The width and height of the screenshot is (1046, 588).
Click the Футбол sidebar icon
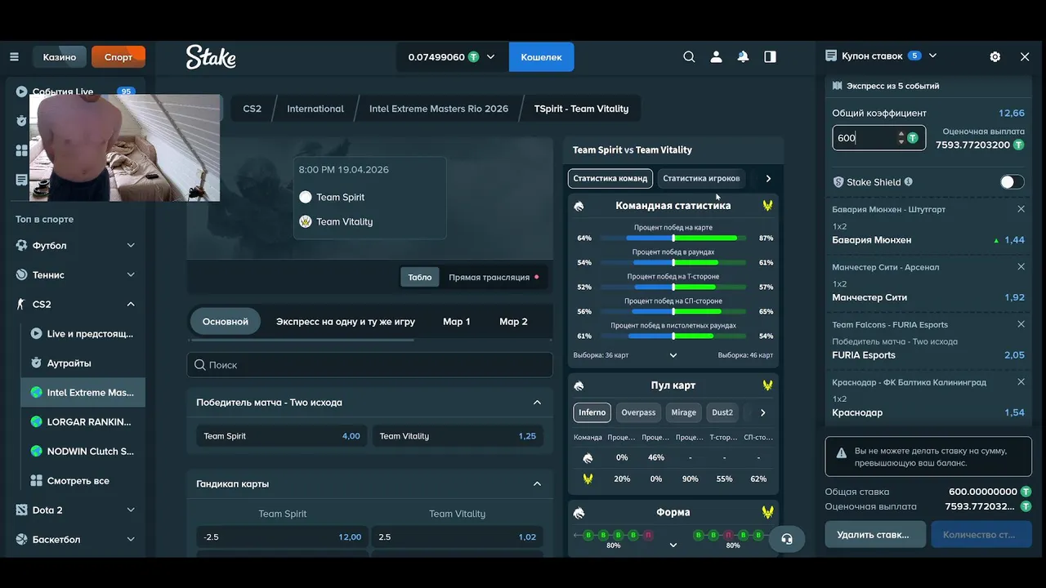21,245
